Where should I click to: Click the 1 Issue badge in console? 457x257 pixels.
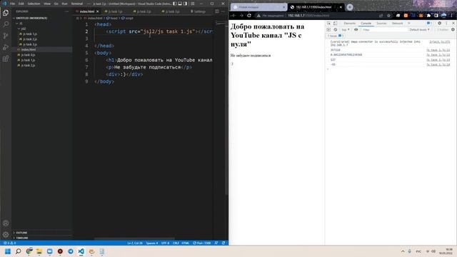336,36
